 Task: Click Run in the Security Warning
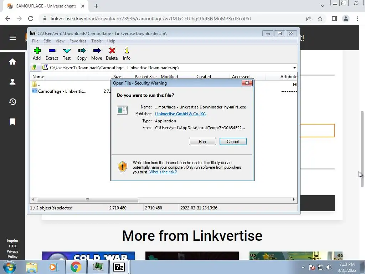pyautogui.click(x=202, y=141)
